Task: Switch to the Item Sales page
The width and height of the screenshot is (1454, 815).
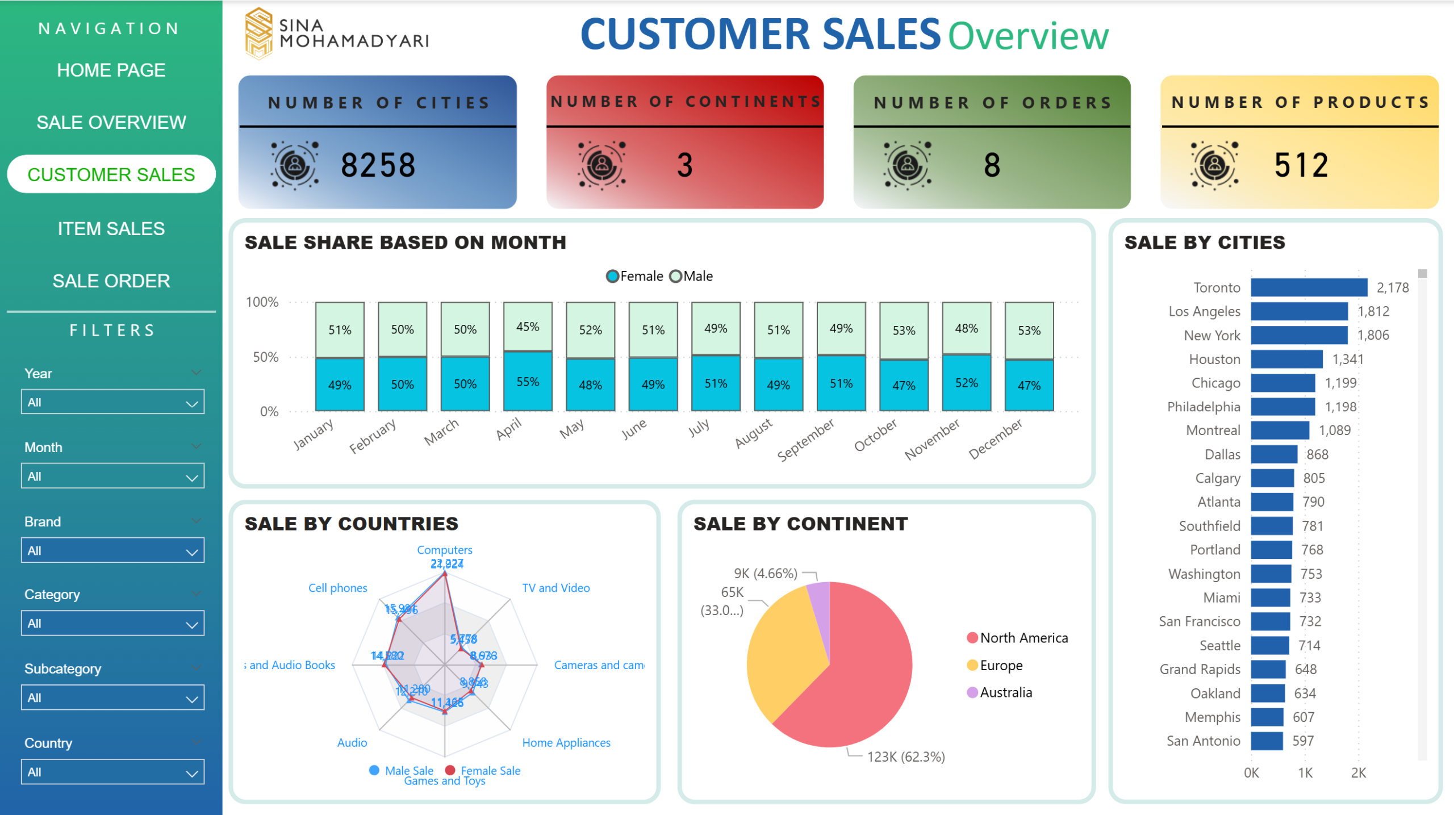Action: [x=111, y=228]
